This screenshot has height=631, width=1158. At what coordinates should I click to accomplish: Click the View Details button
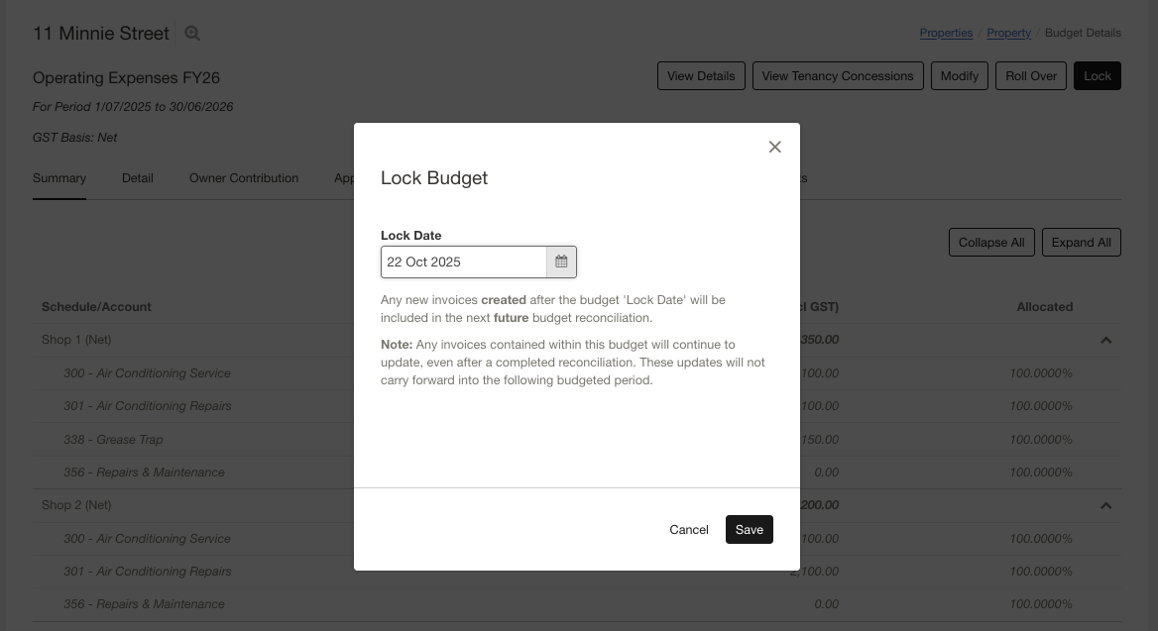[701, 76]
